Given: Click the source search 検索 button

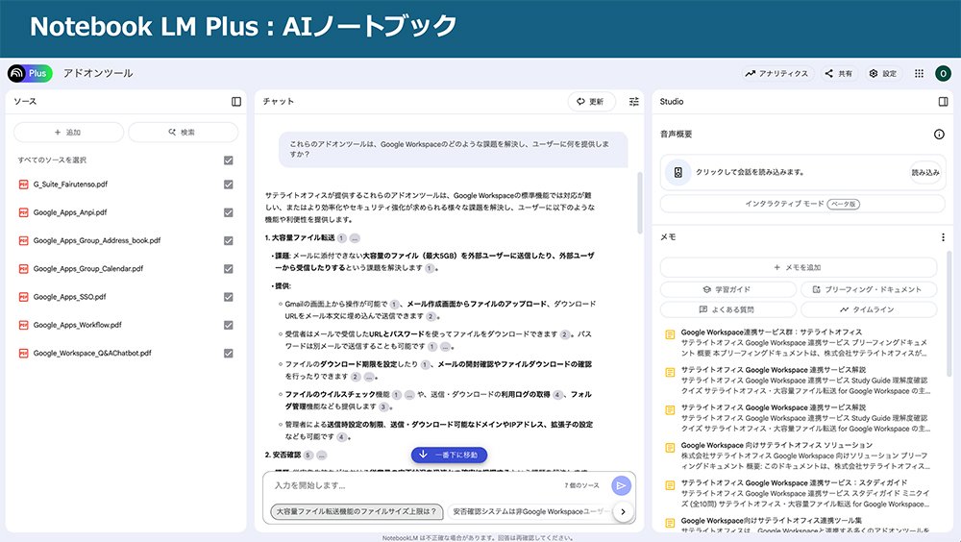Looking at the screenshot, I should (183, 132).
